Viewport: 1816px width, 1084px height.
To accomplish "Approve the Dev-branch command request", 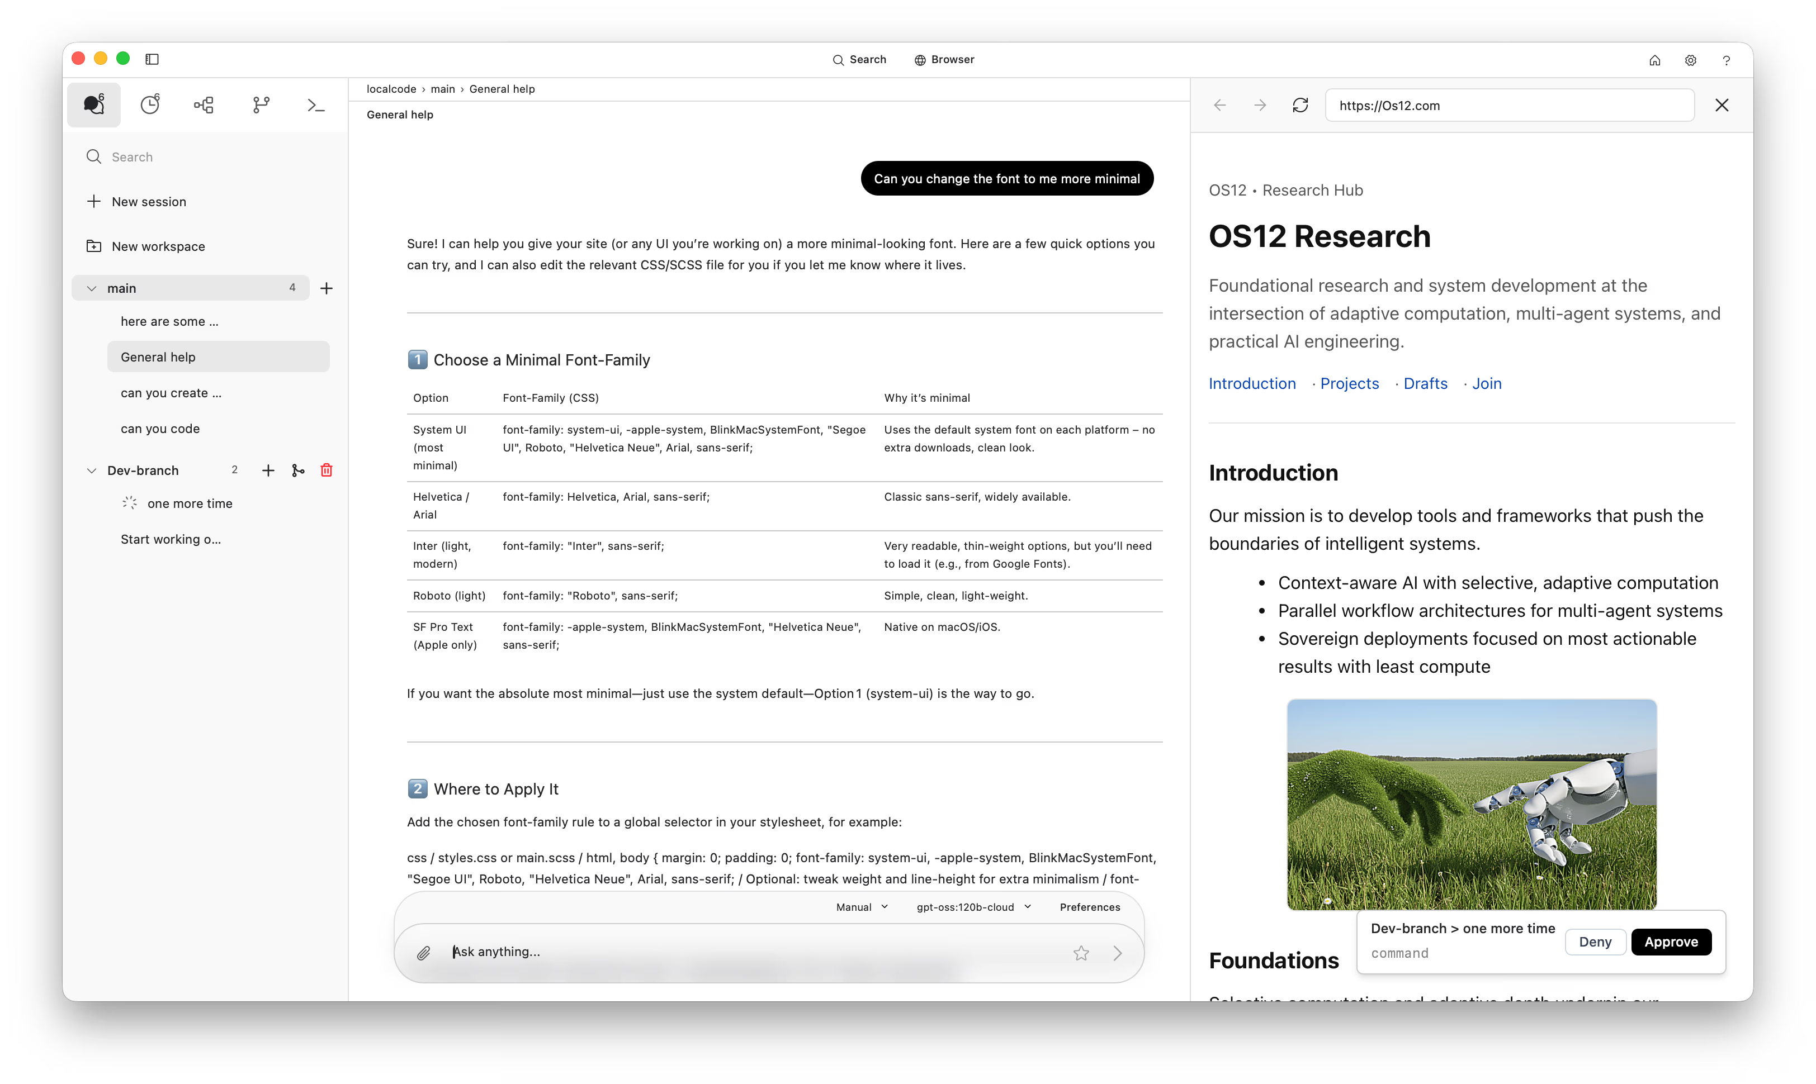I will (1671, 942).
